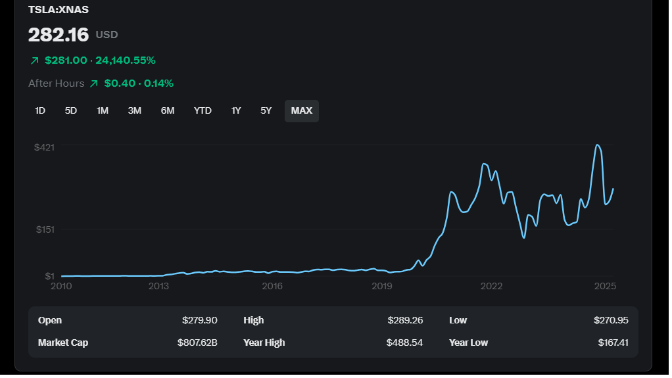672x378 pixels.
Task: Click the $488.54 year high value
Action: point(406,344)
